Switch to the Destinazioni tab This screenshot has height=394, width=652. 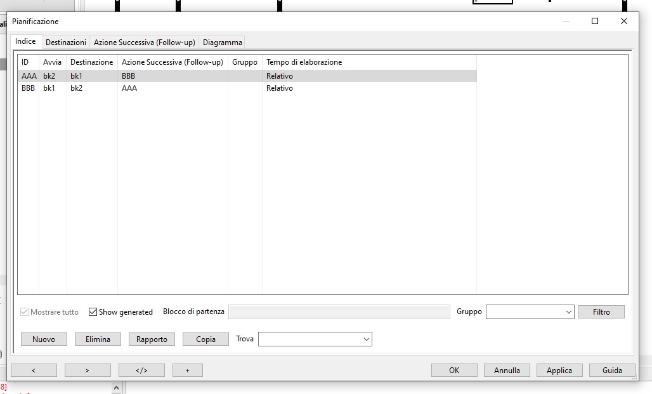click(66, 43)
